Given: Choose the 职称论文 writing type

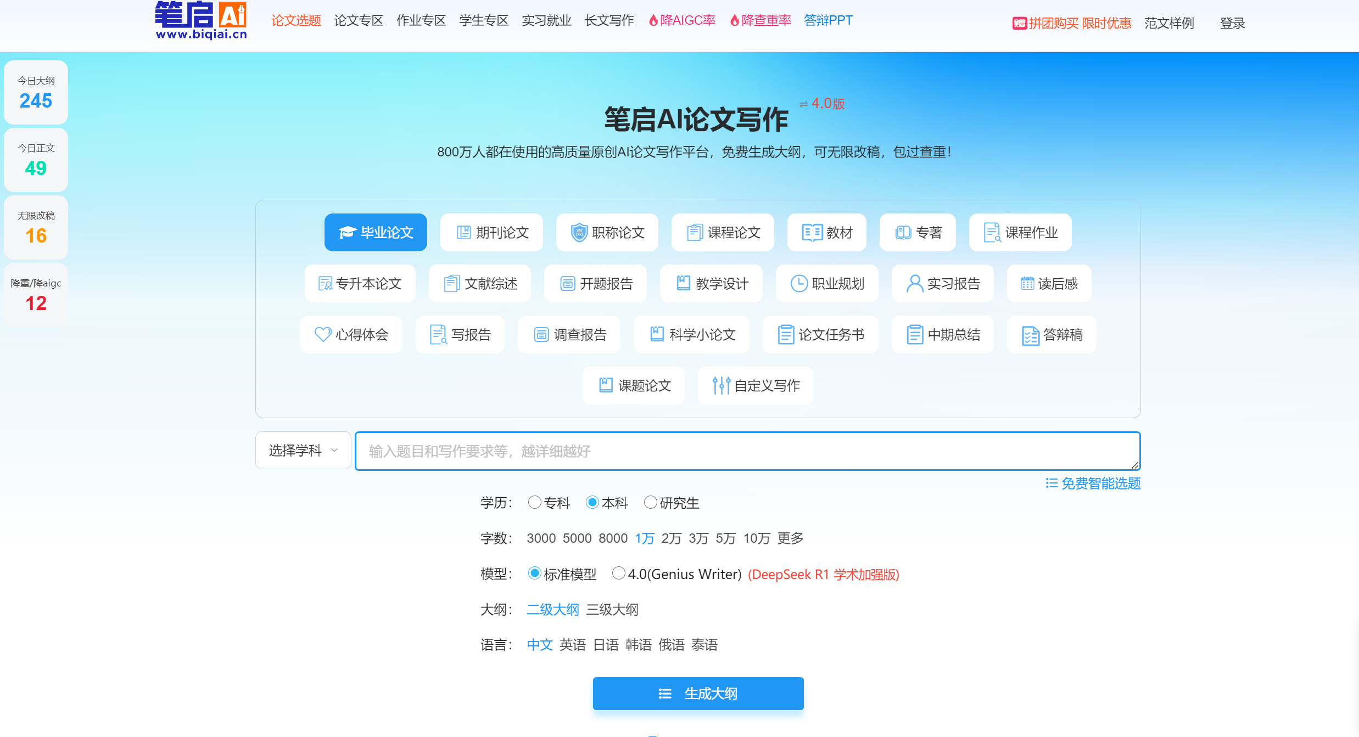Looking at the screenshot, I should point(606,232).
